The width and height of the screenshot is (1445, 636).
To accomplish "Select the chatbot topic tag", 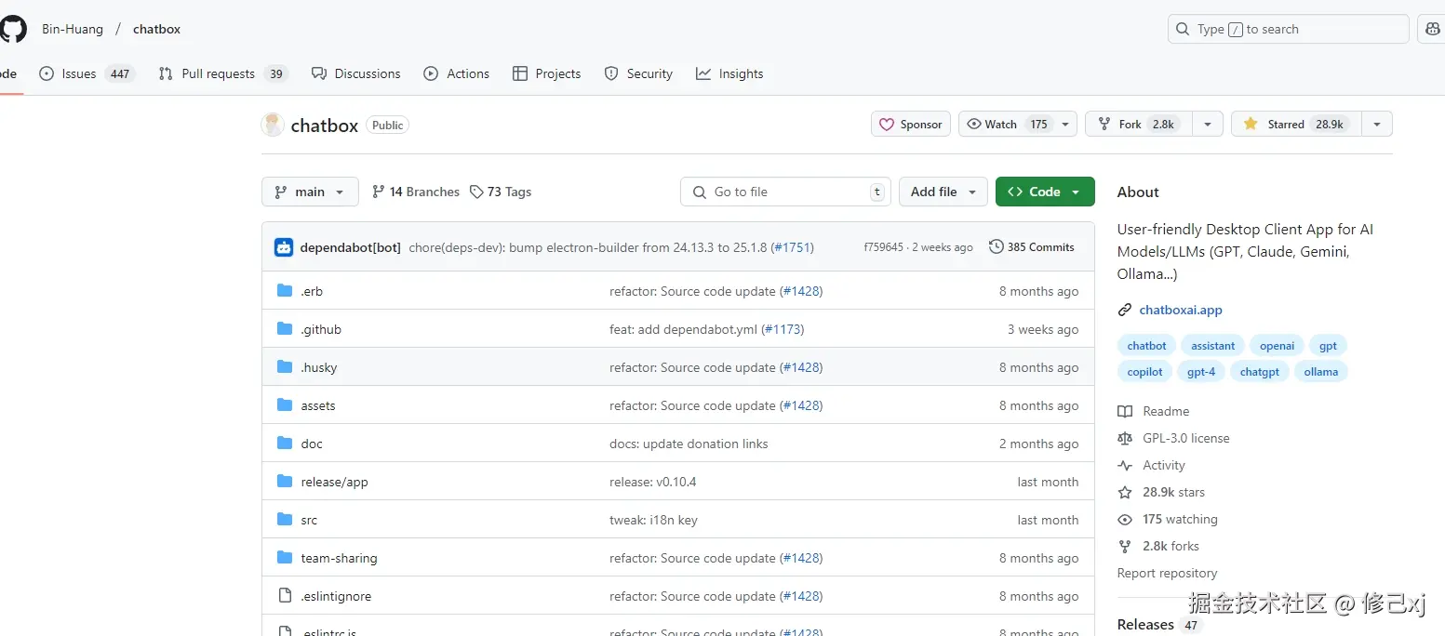I will 1146,346.
